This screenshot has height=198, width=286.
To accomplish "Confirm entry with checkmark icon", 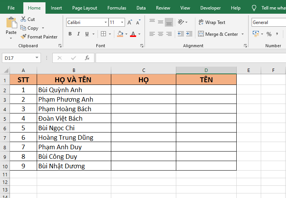I will coord(73,58).
